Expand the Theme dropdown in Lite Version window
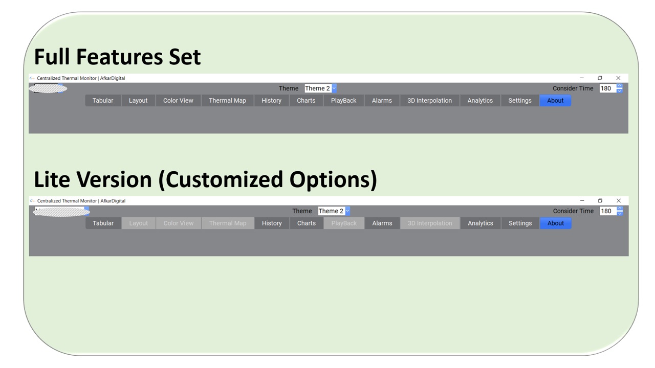The width and height of the screenshot is (655, 368). point(347,211)
